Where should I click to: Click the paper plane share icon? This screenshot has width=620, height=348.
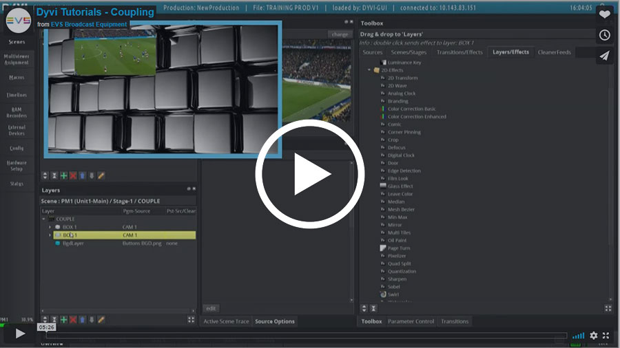(604, 56)
